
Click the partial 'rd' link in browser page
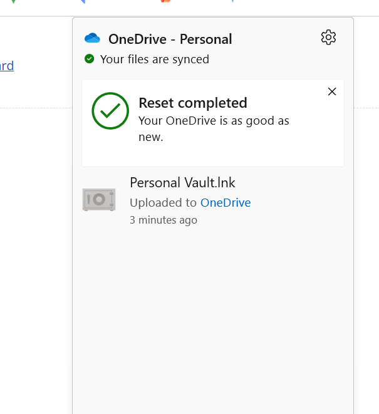click(x=7, y=66)
